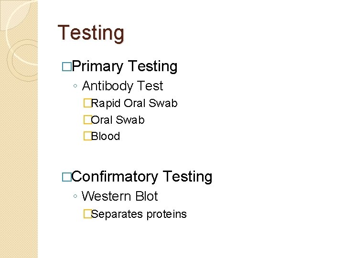
Task: Select the "Confirmatory Testing" heading text
Action: tap(142, 176)
